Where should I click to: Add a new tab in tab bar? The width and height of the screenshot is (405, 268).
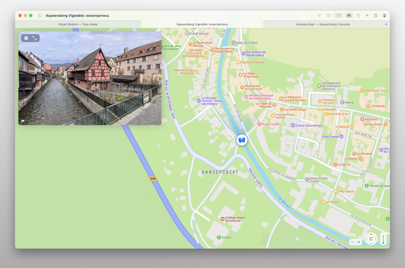coord(386,24)
